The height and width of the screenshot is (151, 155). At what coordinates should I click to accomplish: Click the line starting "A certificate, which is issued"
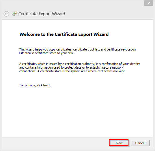[x=80, y=64]
